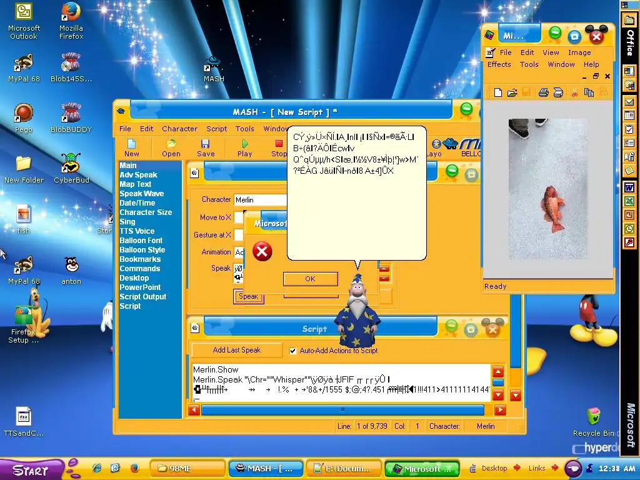This screenshot has height=480, width=640.
Task: Select the CyberBud desktop icon
Action: (71, 168)
